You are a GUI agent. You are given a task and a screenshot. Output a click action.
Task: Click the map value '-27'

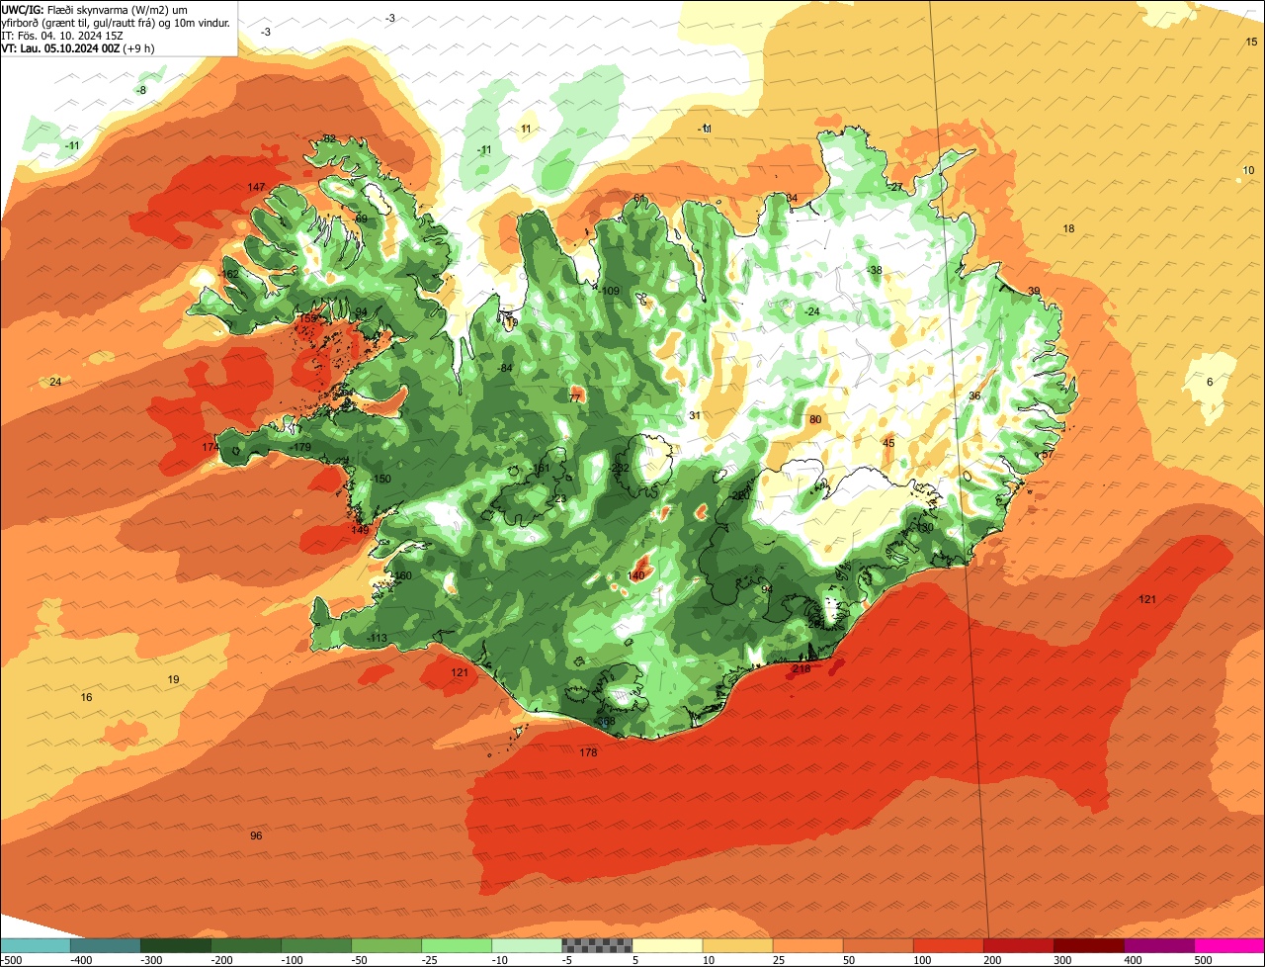[x=894, y=188]
